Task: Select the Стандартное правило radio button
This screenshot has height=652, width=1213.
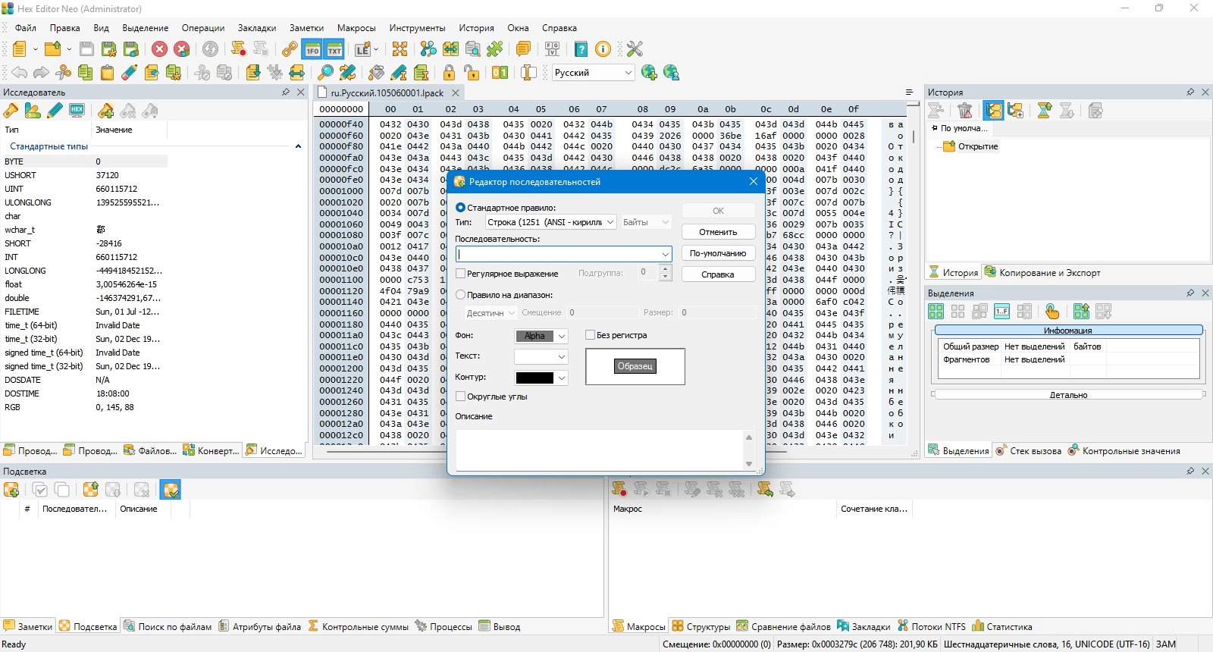Action: (x=460, y=208)
